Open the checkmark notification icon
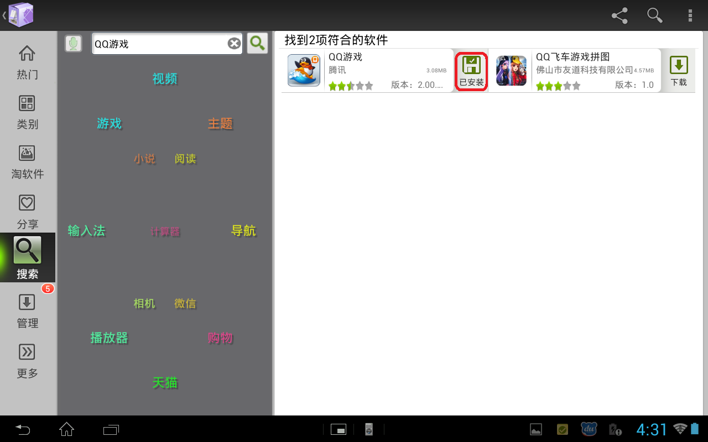Screen dimensions: 708x442 [x=563, y=429]
